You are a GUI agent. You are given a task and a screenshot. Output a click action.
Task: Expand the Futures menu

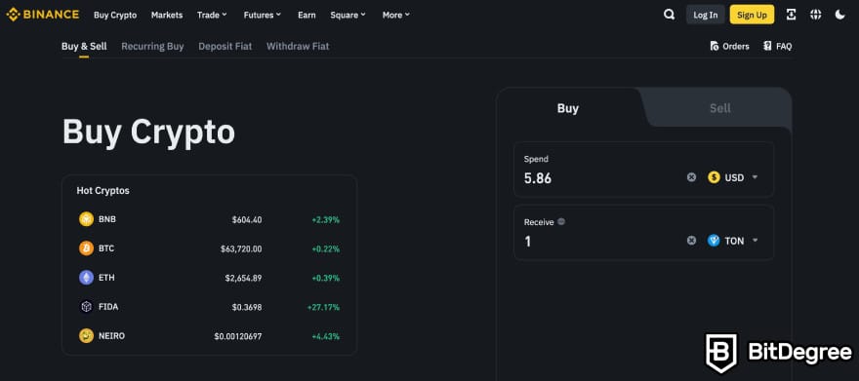click(263, 16)
